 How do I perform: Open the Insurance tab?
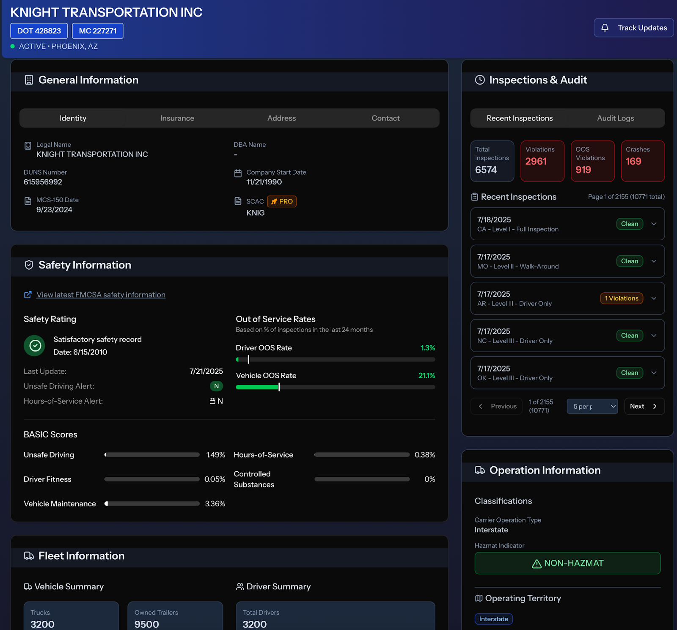pos(177,118)
